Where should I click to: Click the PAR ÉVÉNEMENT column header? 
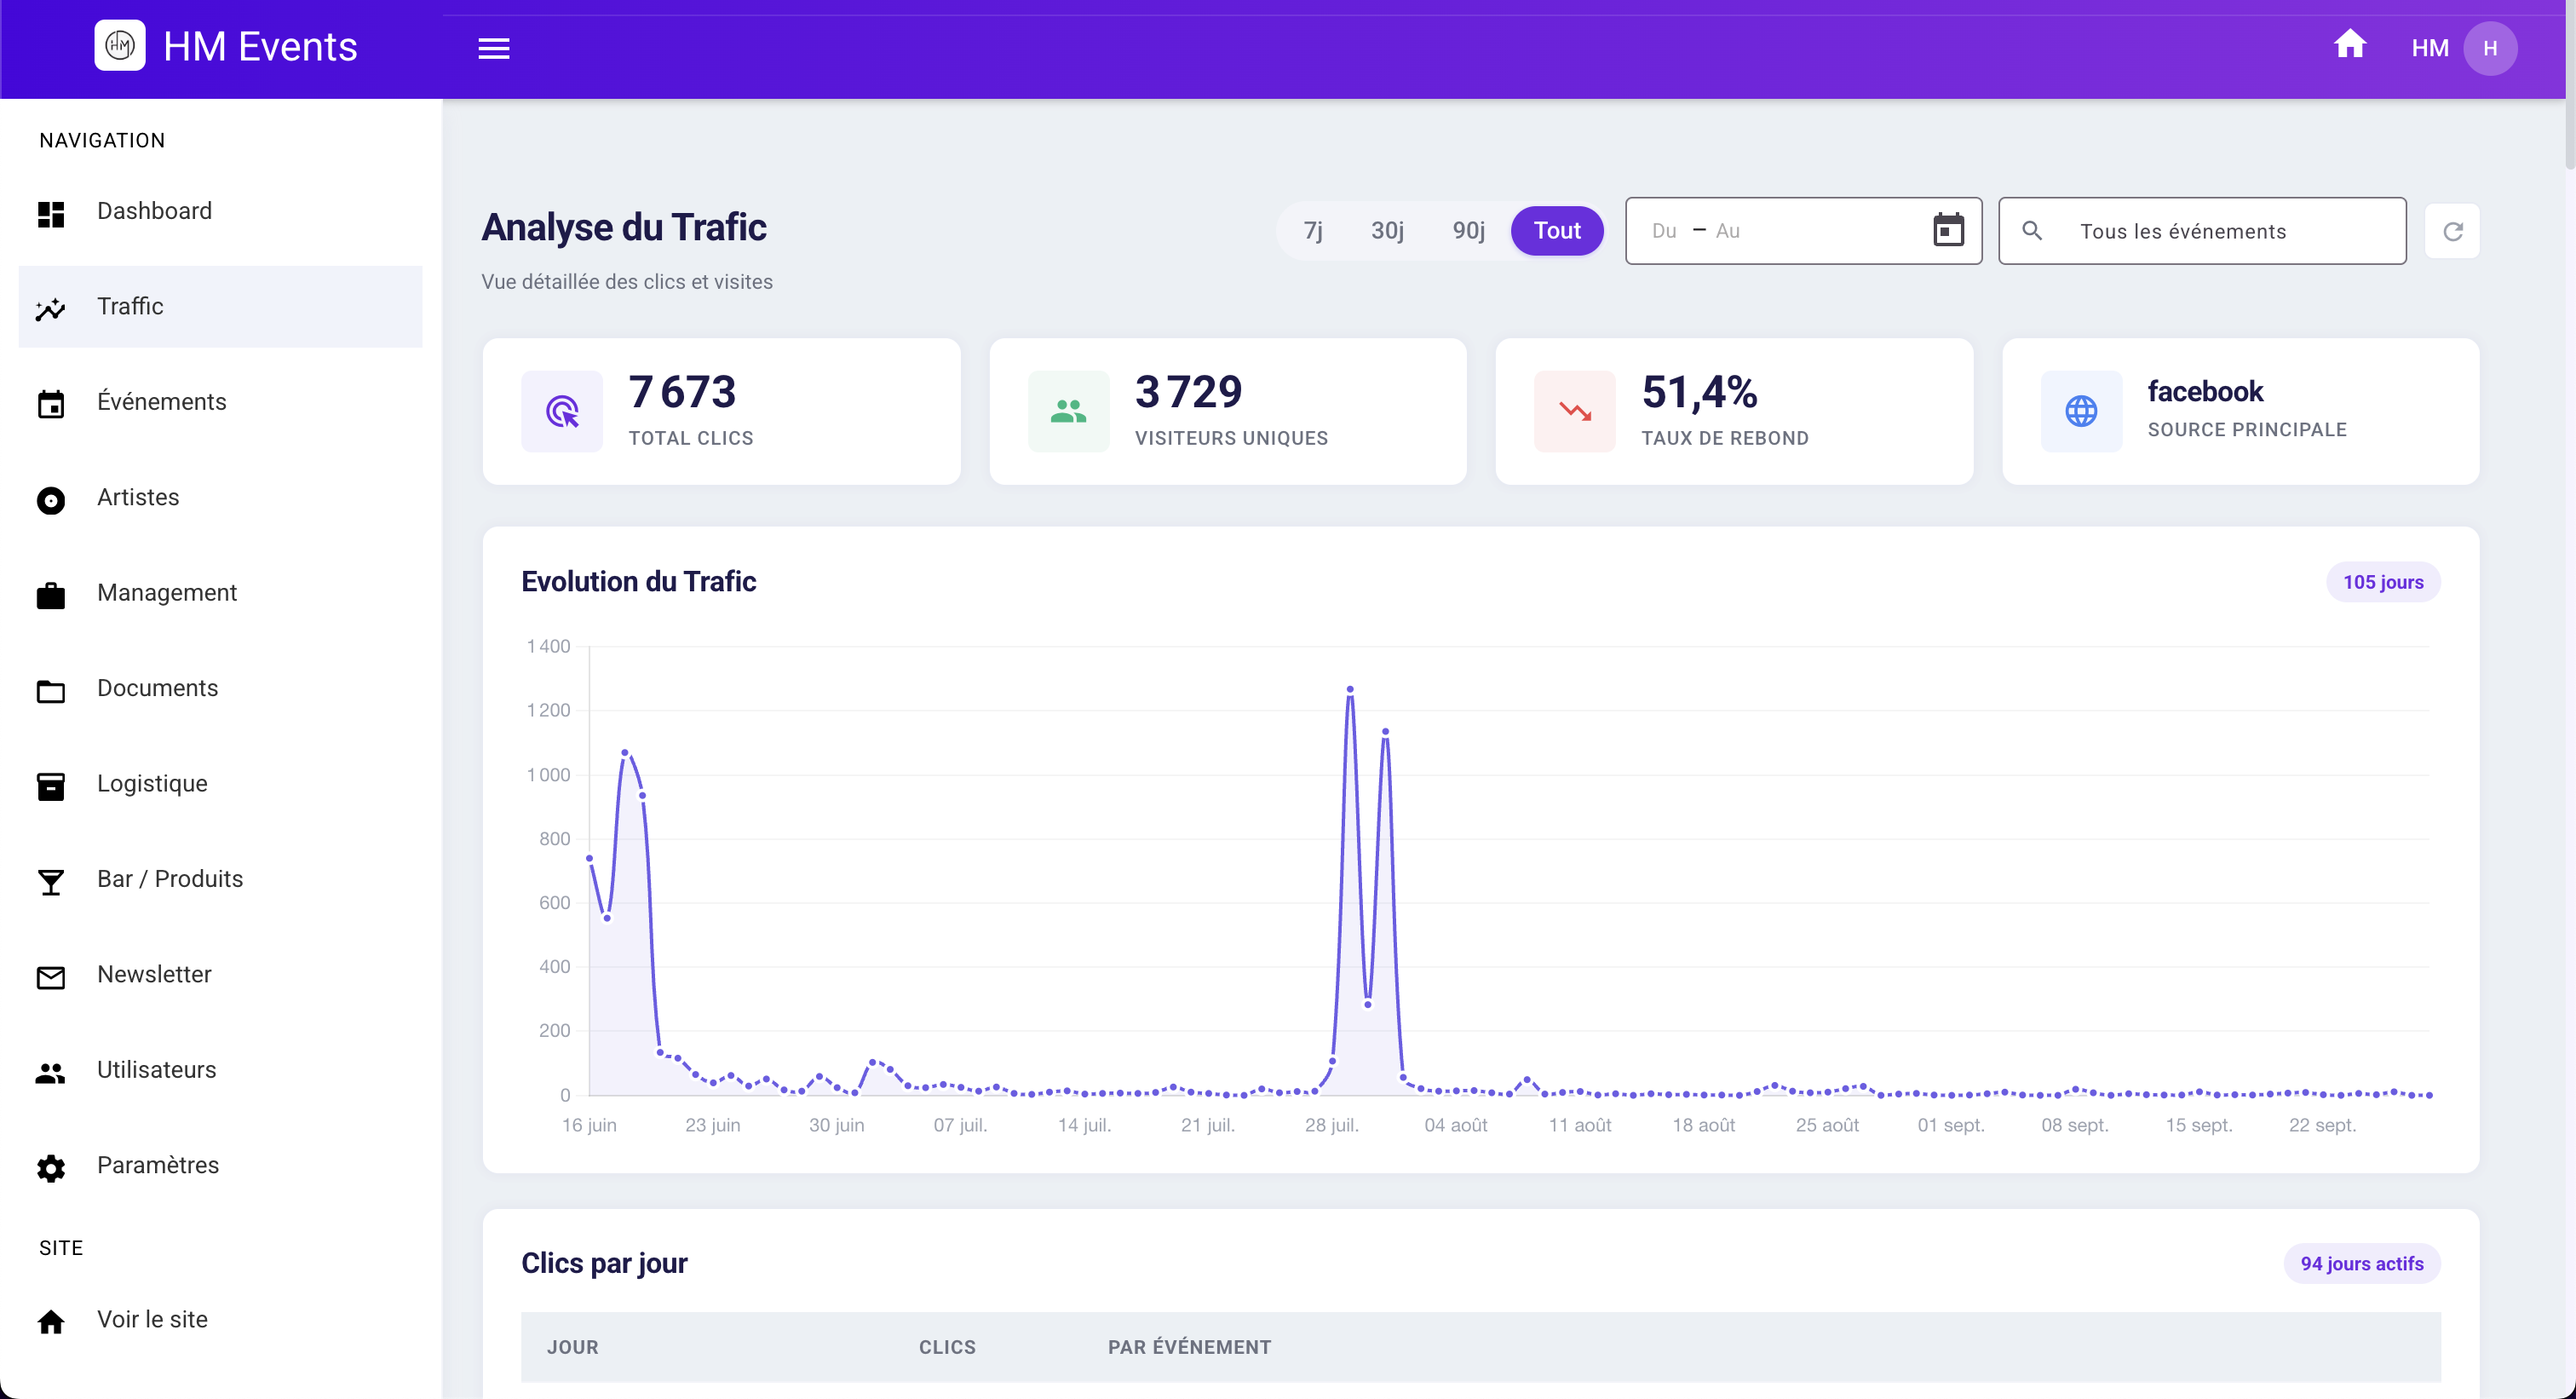click(x=1189, y=1348)
